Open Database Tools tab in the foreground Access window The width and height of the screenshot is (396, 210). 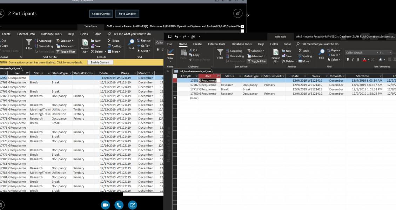coord(241,44)
